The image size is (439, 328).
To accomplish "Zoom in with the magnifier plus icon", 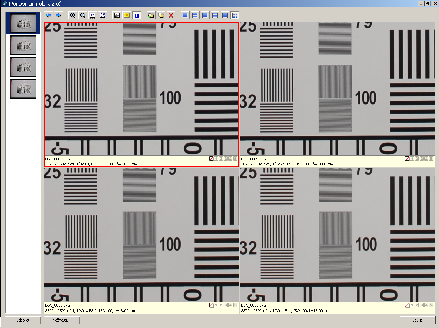I will (73, 15).
